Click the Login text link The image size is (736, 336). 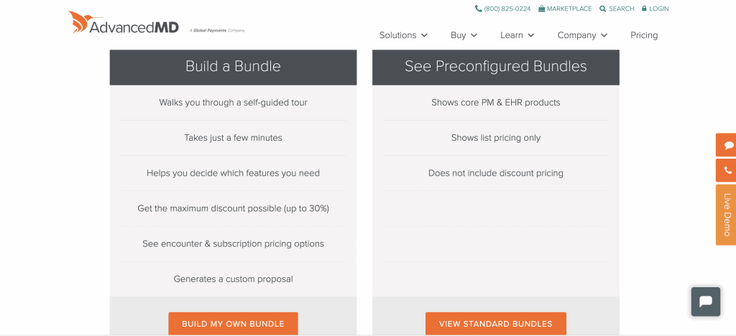pyautogui.click(x=659, y=9)
